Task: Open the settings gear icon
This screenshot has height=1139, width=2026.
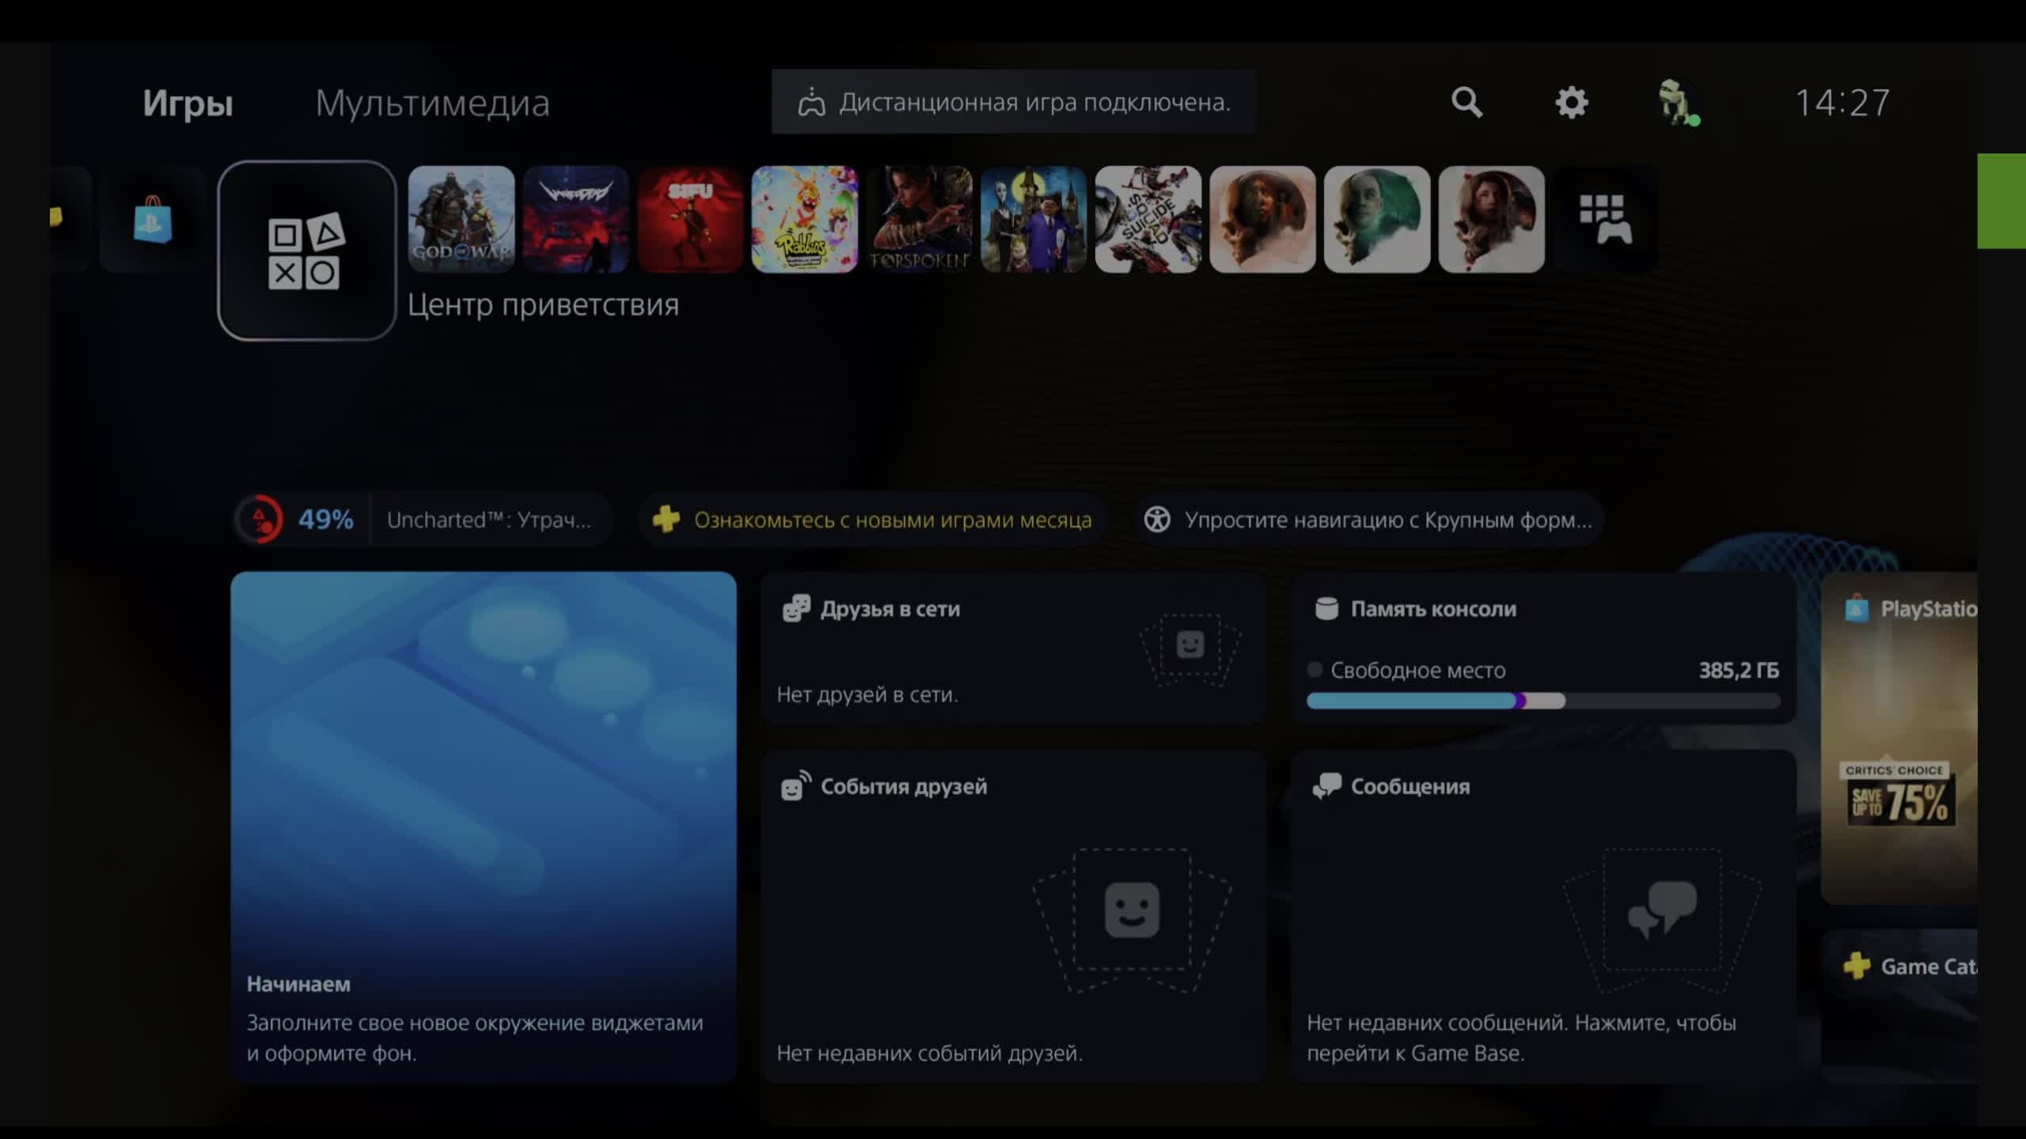Action: [x=1571, y=102]
